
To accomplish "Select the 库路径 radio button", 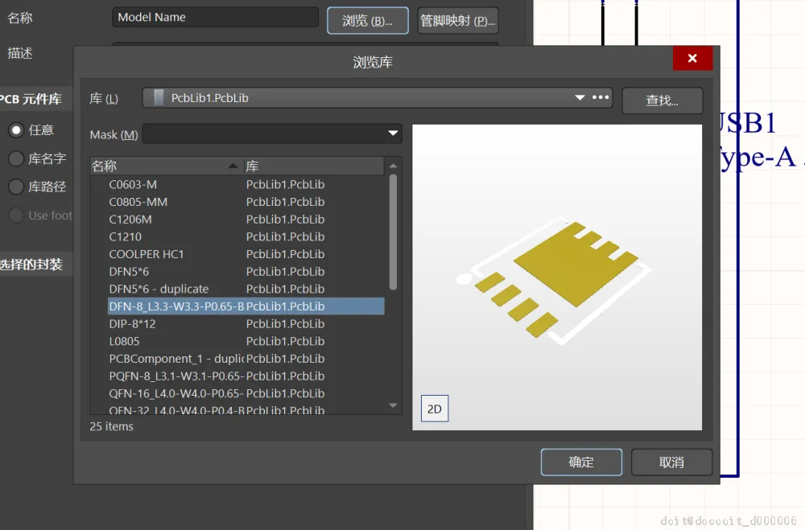I will pos(16,187).
